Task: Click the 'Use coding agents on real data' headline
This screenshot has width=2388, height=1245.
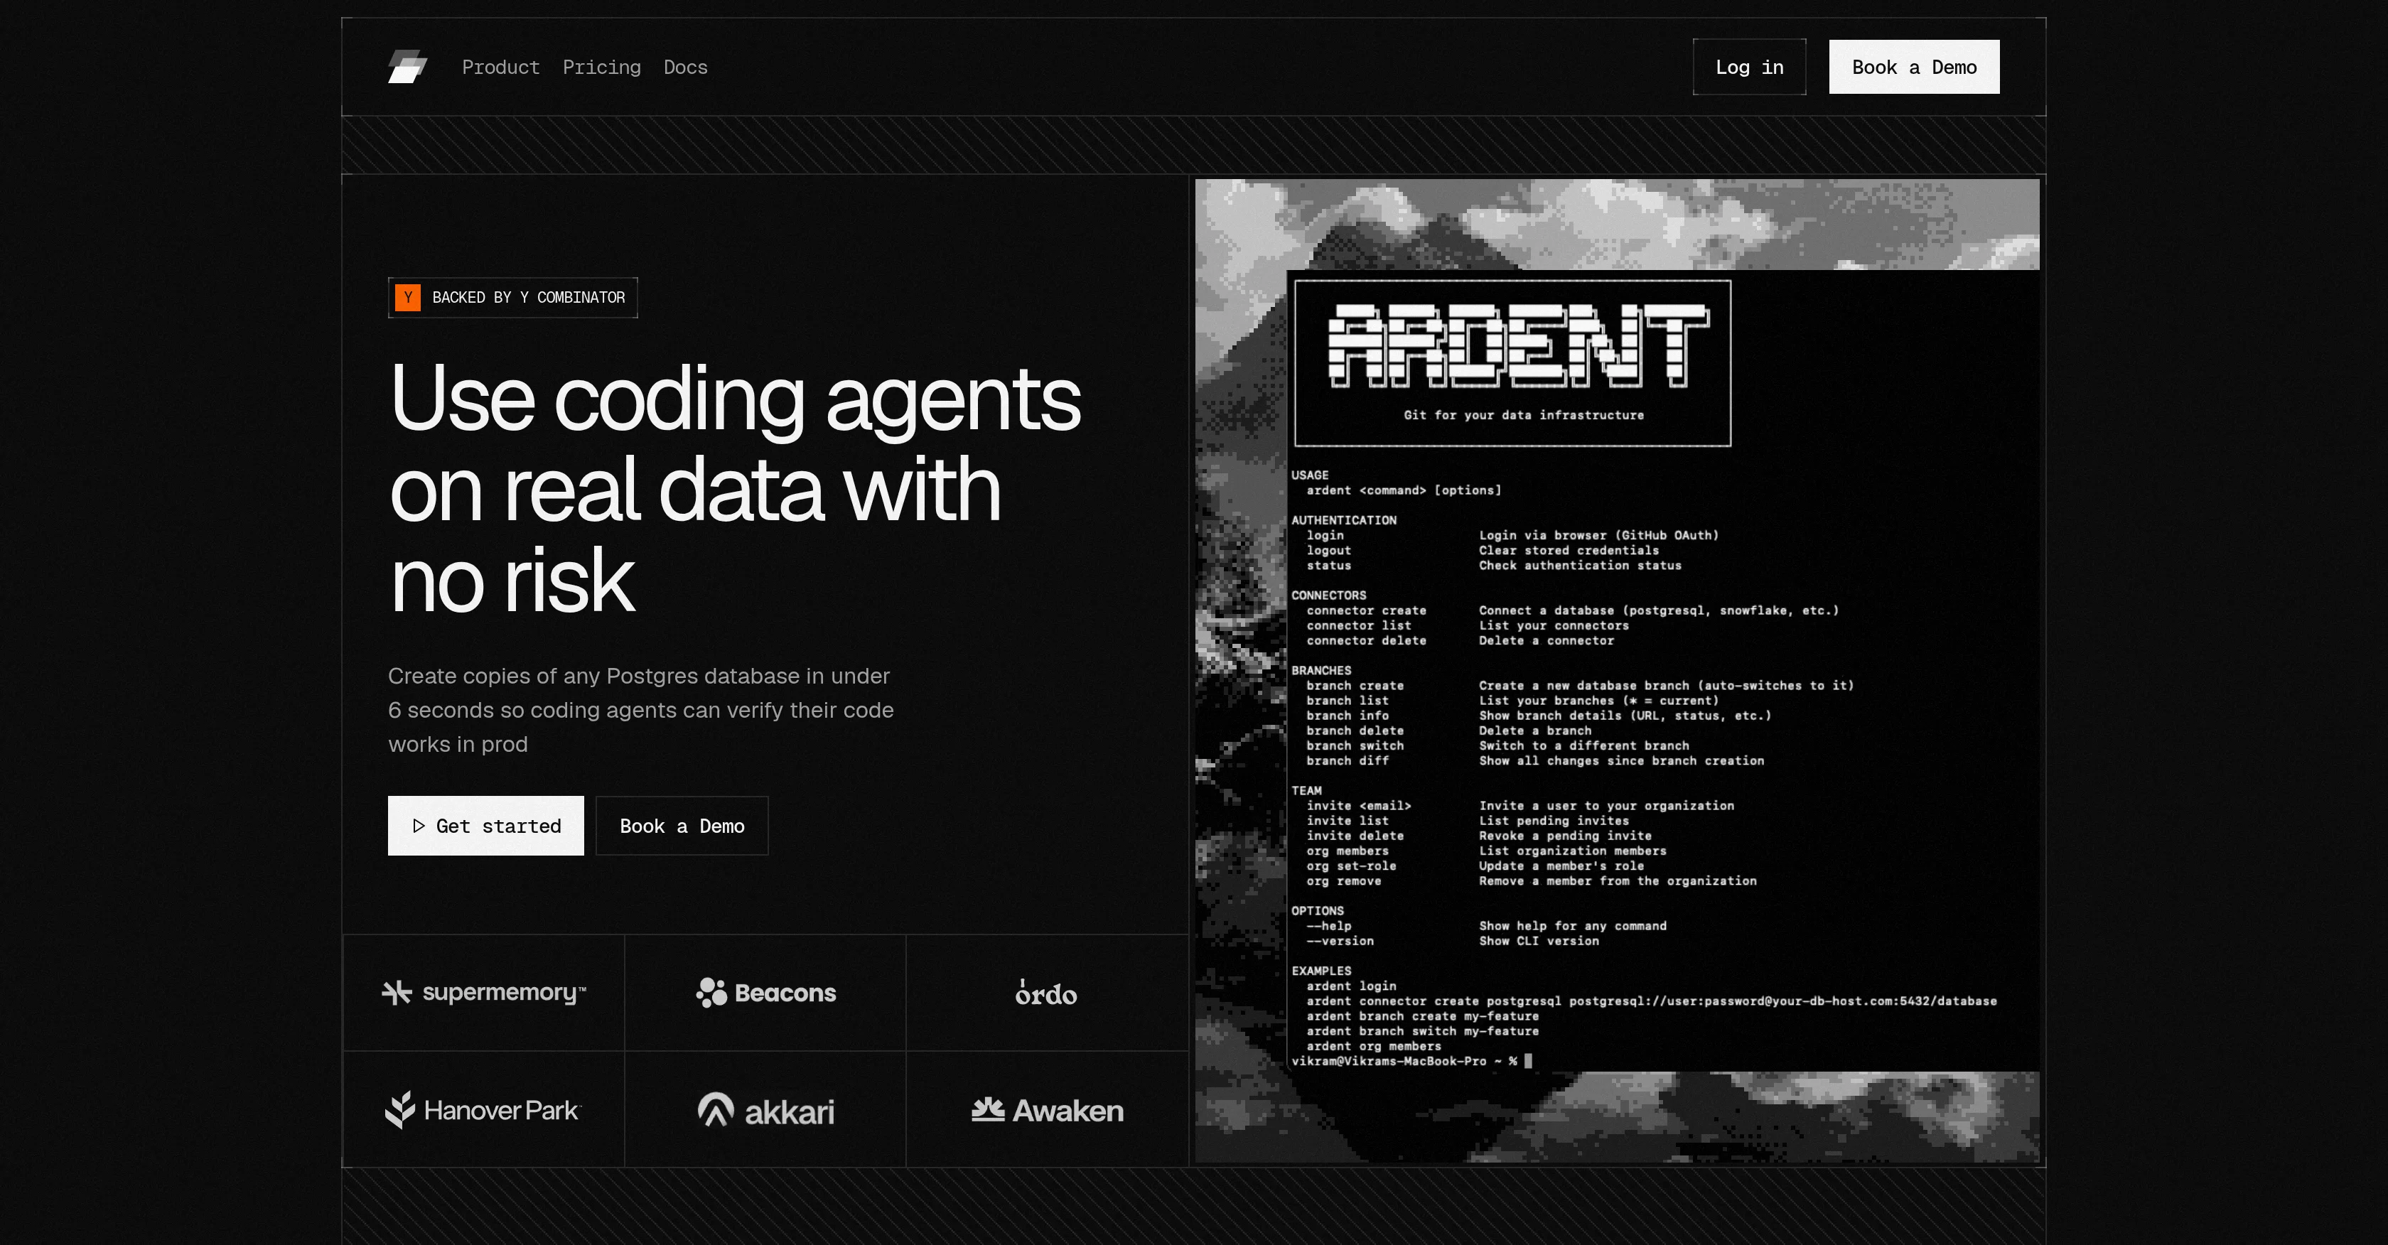Action: coord(735,488)
